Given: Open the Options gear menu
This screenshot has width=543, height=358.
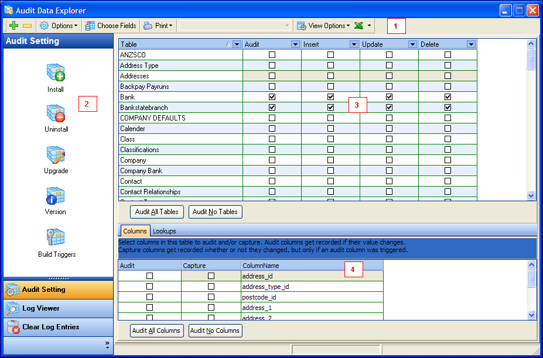Looking at the screenshot, I should [59, 26].
